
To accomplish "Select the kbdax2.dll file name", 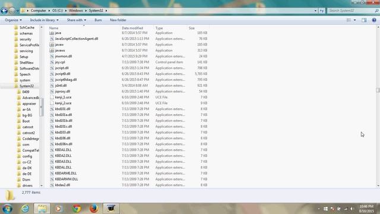I will point(62,185).
